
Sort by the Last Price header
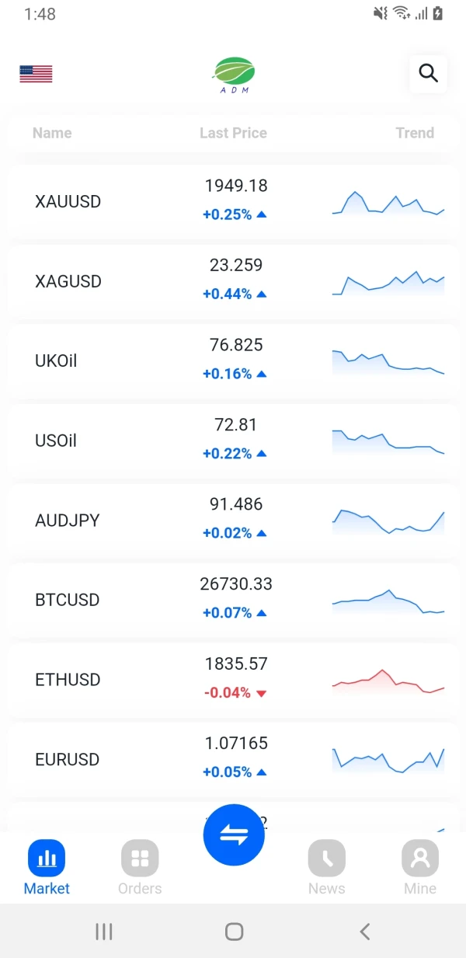pyautogui.click(x=233, y=133)
